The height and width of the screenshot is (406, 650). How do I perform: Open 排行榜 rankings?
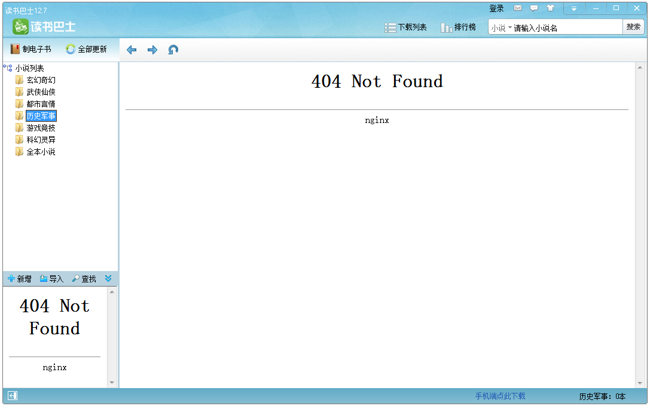click(x=458, y=27)
